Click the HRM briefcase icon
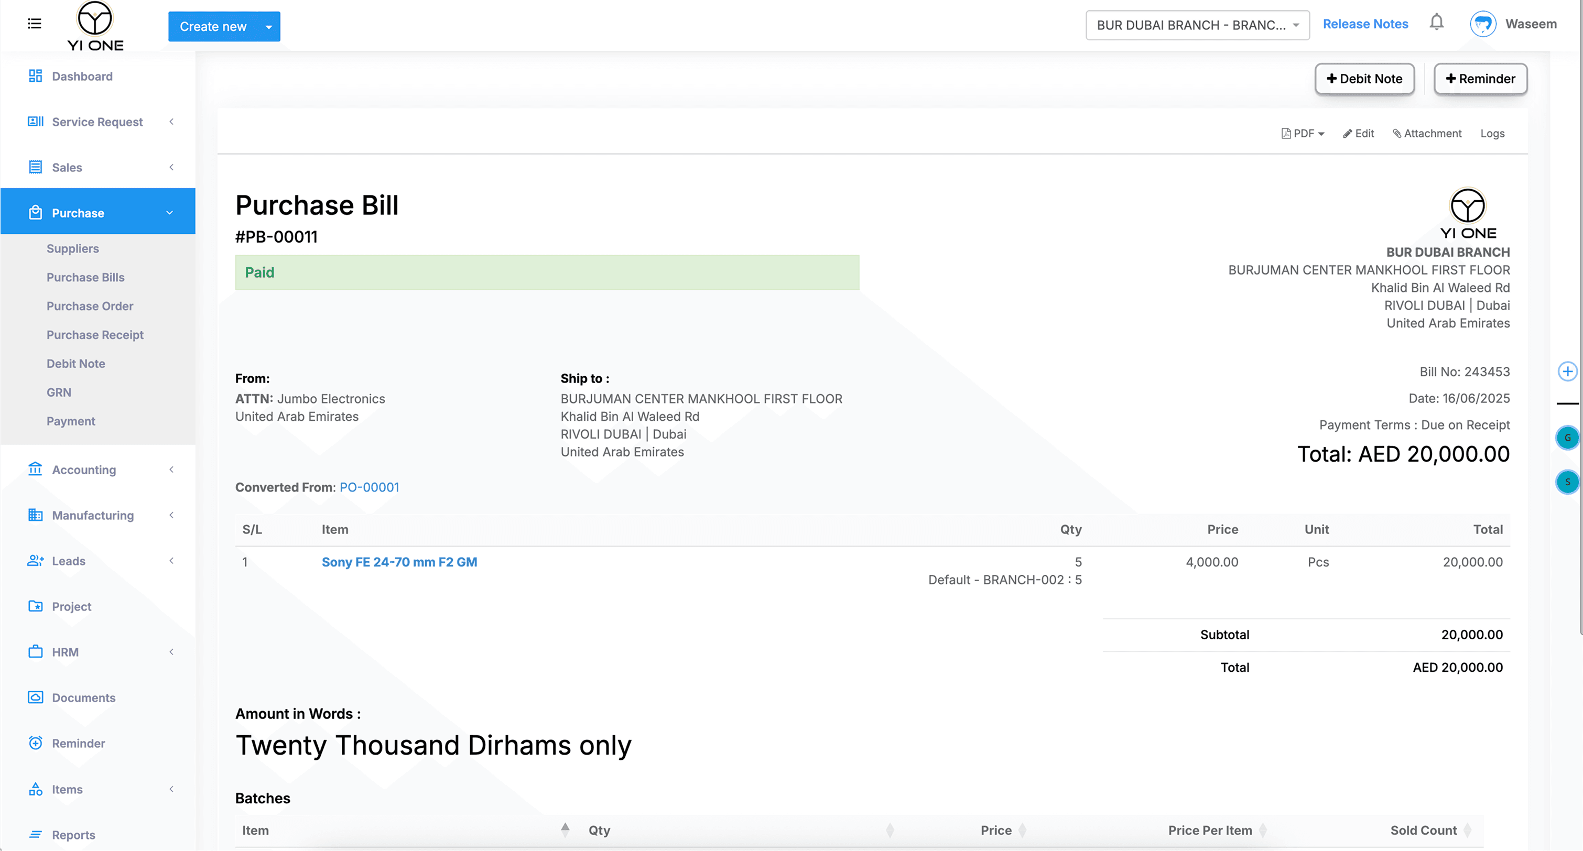 tap(35, 651)
